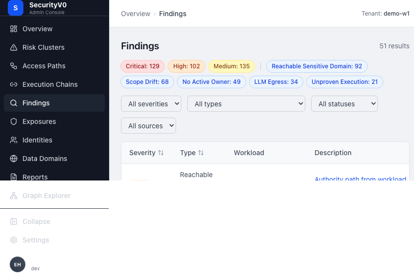Open the All severities dropdown
Screen dimensions: 414x280
[151, 103]
